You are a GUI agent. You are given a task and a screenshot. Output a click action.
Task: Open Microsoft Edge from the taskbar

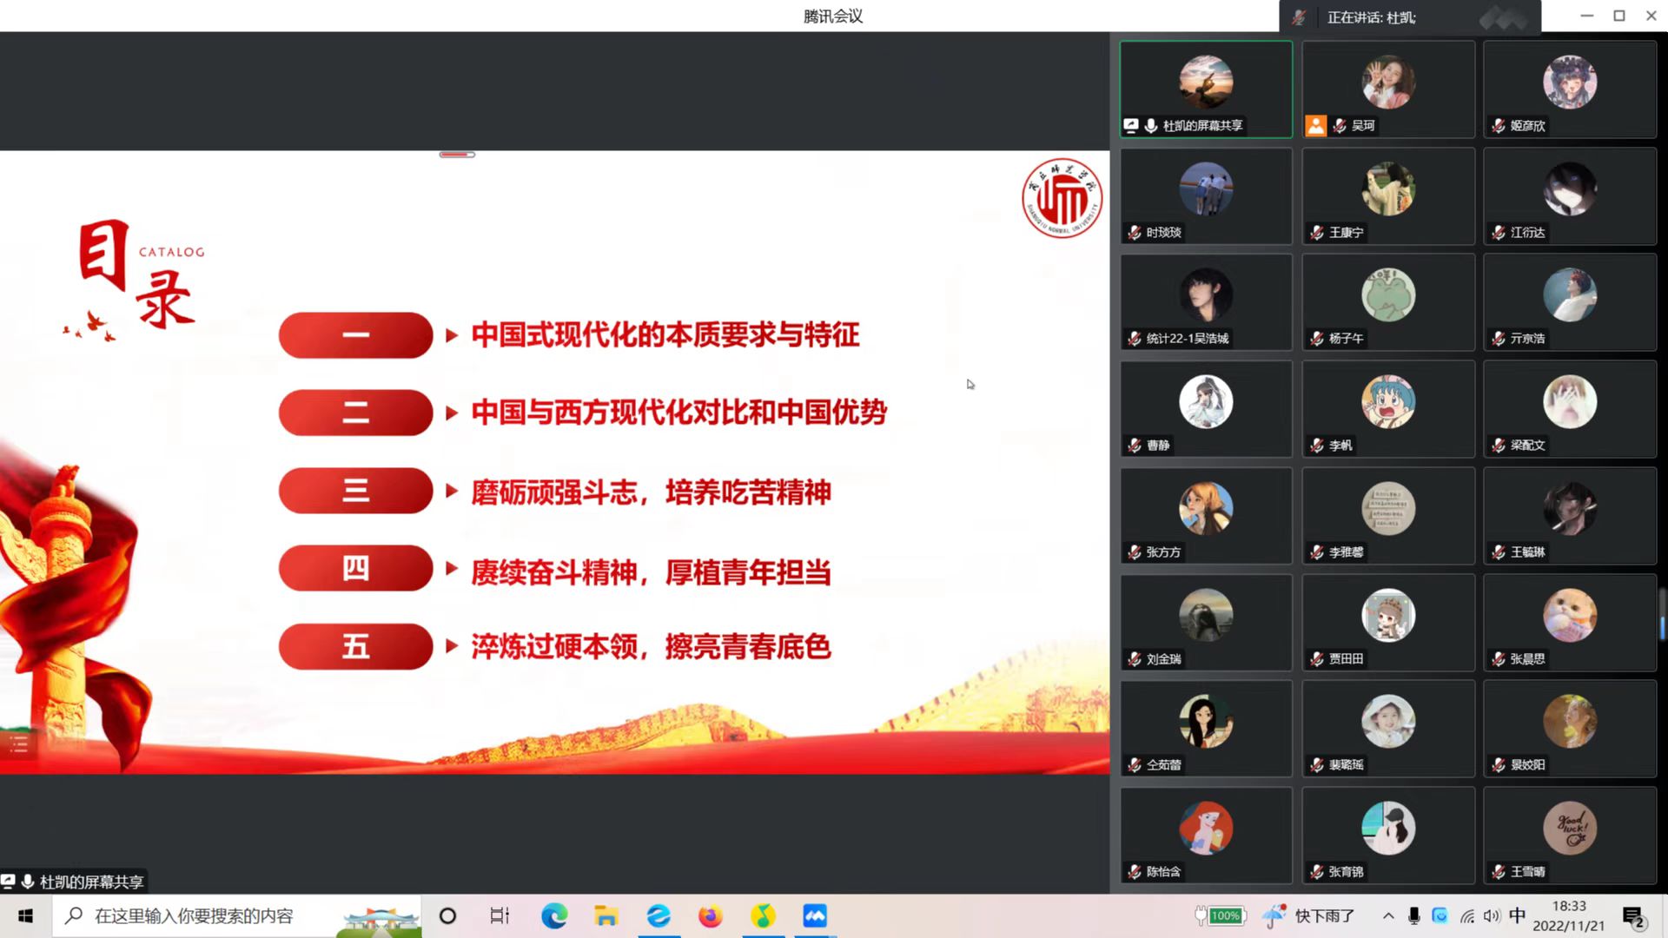point(553,915)
